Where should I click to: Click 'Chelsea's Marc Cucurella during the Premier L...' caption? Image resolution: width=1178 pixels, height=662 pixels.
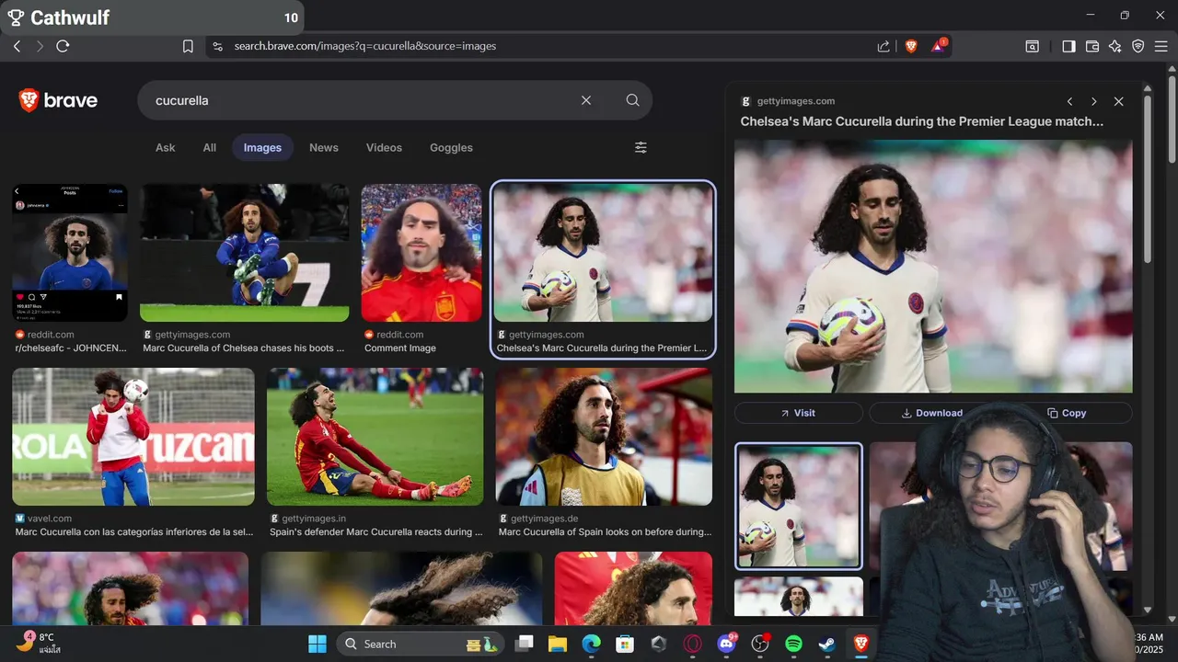pos(602,348)
